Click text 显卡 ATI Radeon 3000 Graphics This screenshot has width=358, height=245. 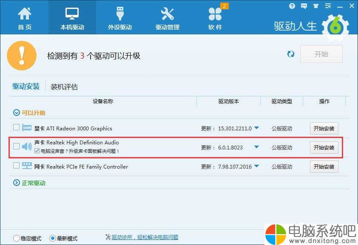click(73, 128)
